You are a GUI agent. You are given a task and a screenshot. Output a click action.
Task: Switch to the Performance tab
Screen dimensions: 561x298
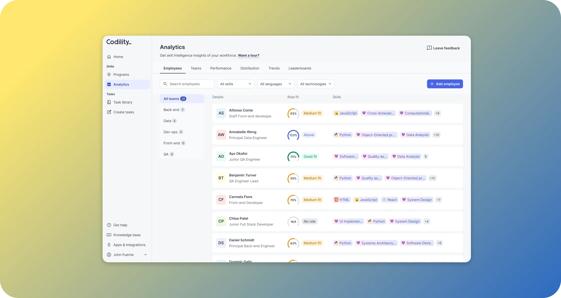click(221, 68)
